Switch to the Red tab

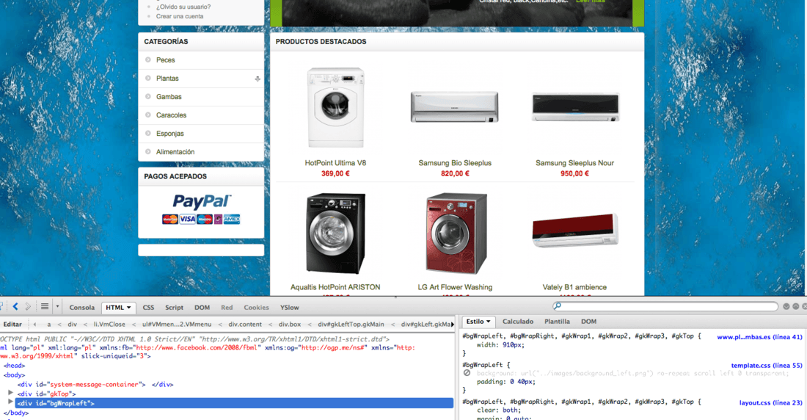coord(227,308)
